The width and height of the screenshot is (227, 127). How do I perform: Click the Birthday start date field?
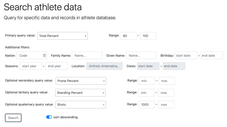[186, 55]
